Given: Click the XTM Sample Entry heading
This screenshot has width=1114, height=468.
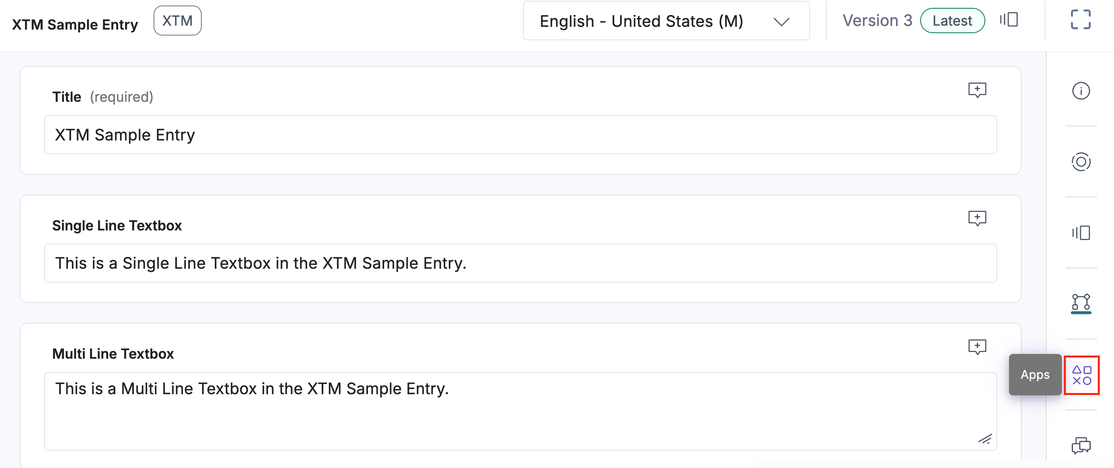Looking at the screenshot, I should point(74,24).
